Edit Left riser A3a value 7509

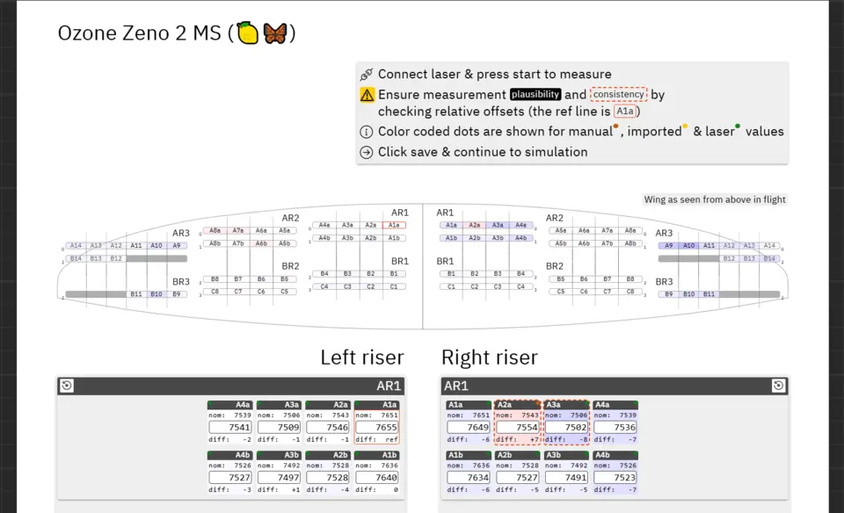279,428
